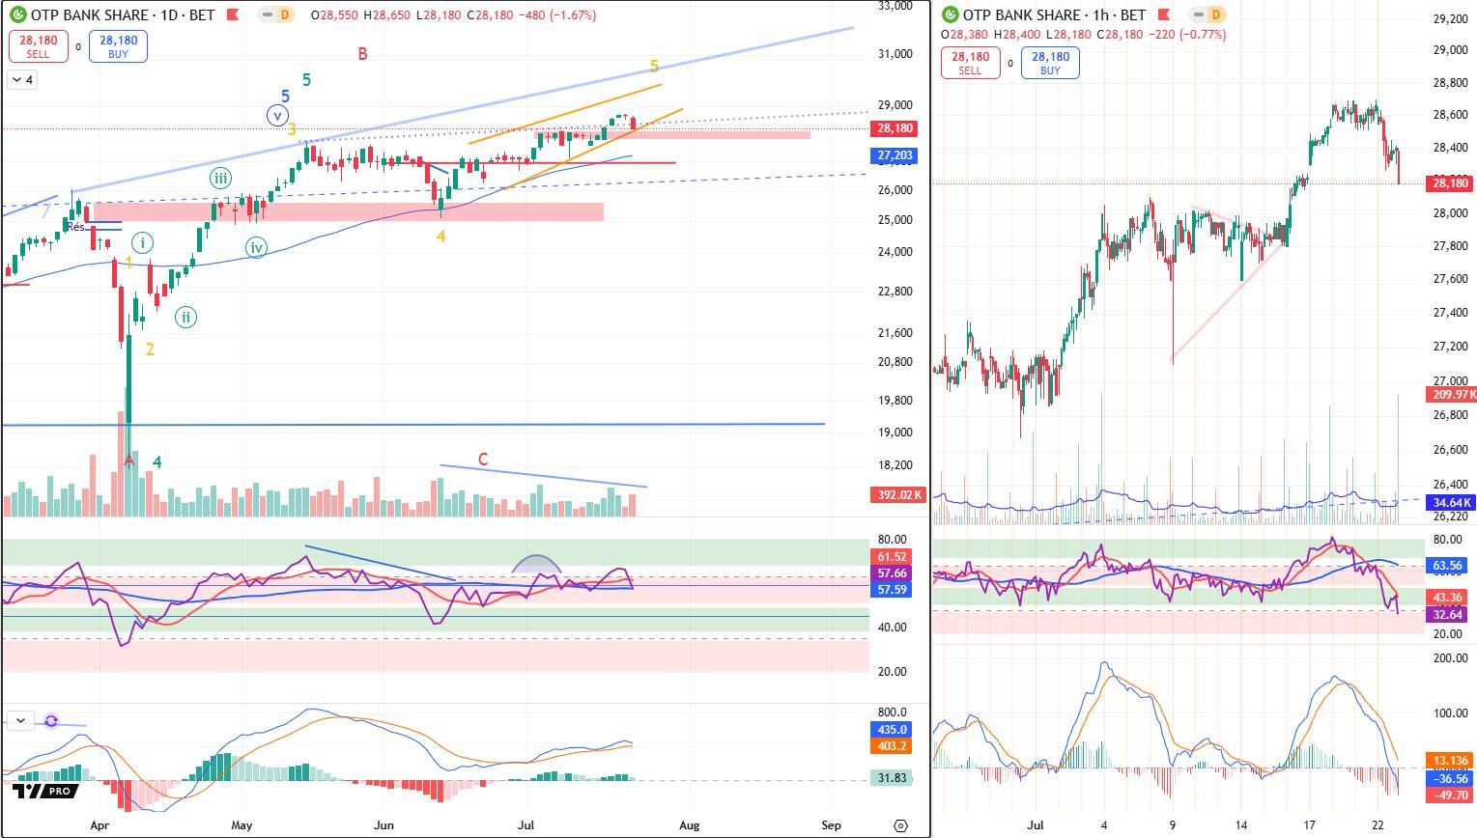Click the Aug label on the time axis
The height and width of the screenshot is (838, 1477).
coord(689,825)
